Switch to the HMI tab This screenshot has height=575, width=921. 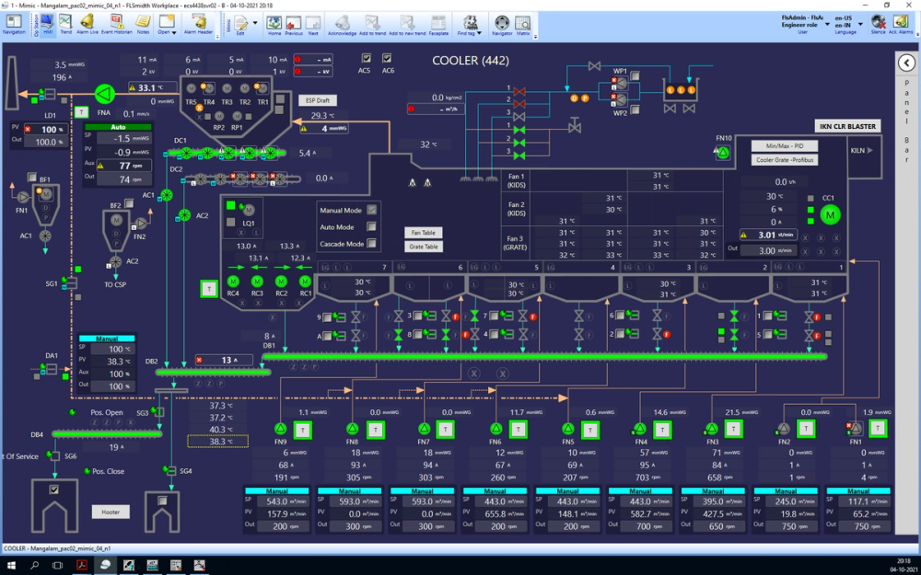tap(47, 26)
